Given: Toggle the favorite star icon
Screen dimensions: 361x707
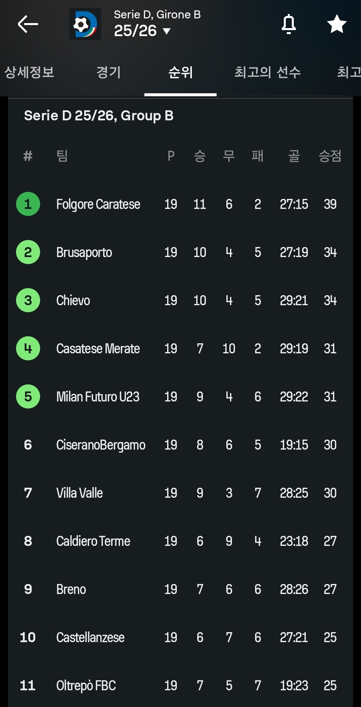Looking at the screenshot, I should point(337,24).
